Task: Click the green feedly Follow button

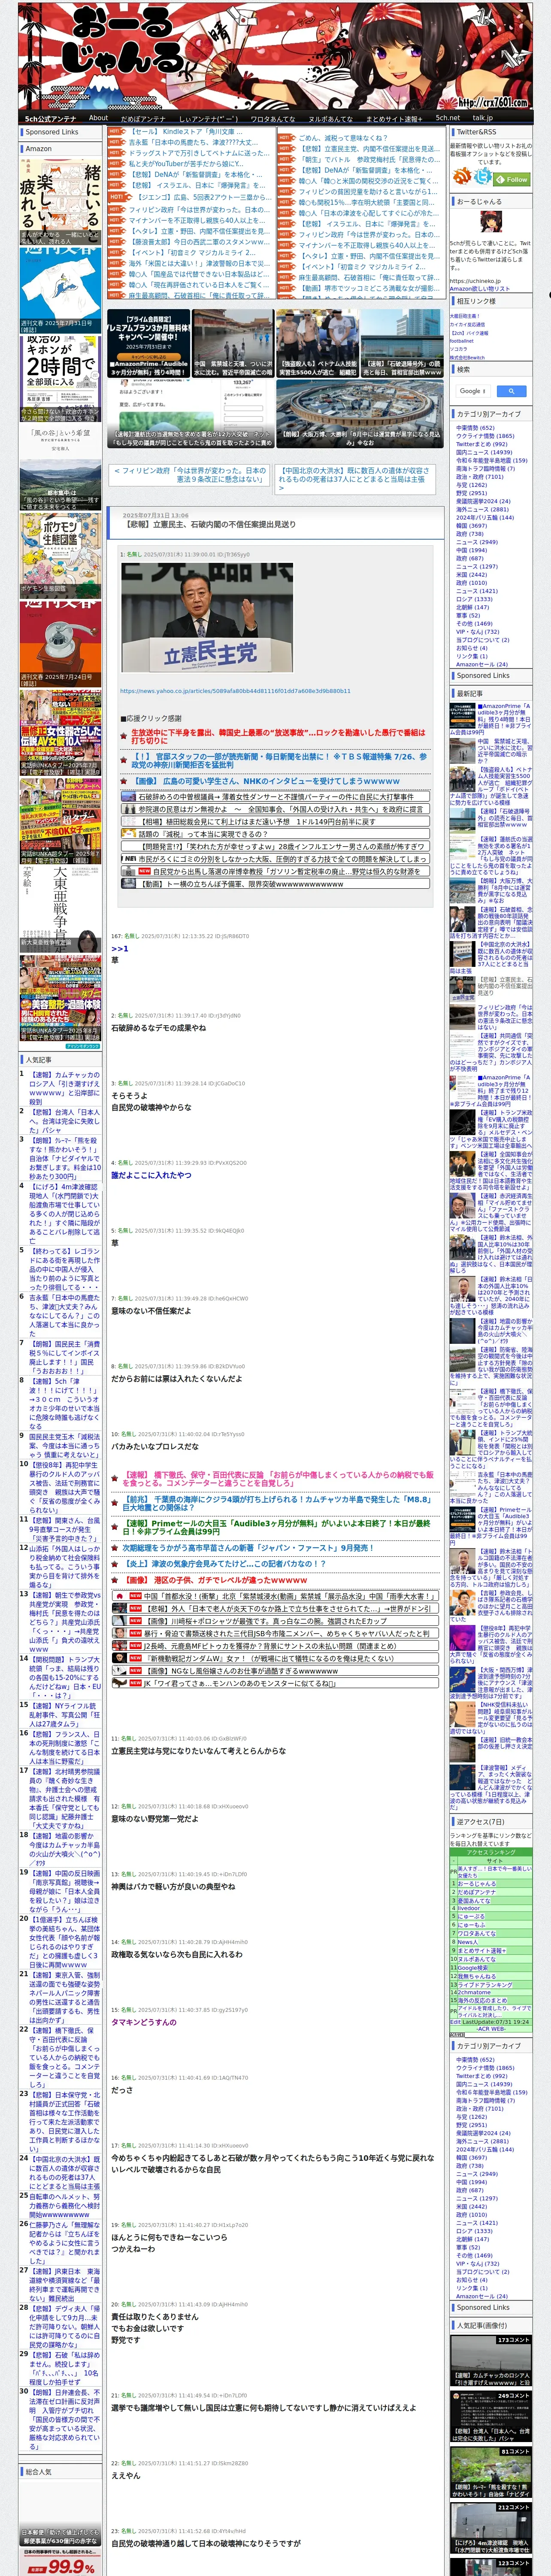Action: click(x=513, y=179)
